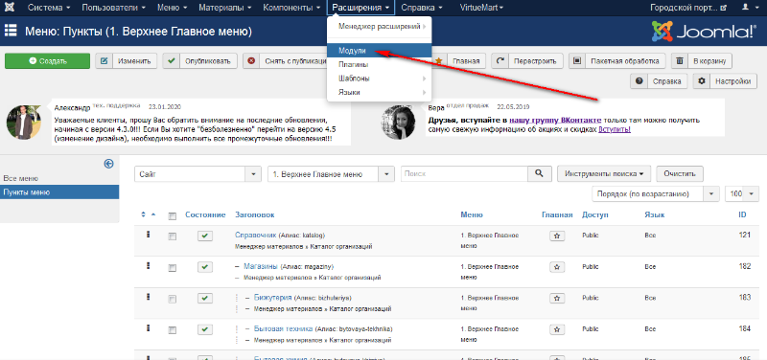Image resolution: width=767 pixels, height=360 pixels.
Task: Check the select-all checkbox in table header
Action: [172, 215]
